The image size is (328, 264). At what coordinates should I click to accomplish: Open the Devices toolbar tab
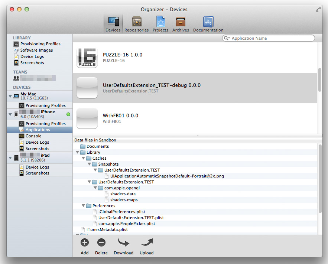point(113,24)
